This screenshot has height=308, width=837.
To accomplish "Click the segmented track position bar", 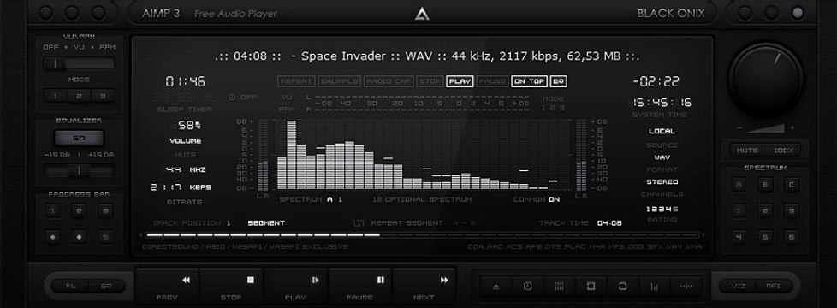I will point(422,235).
